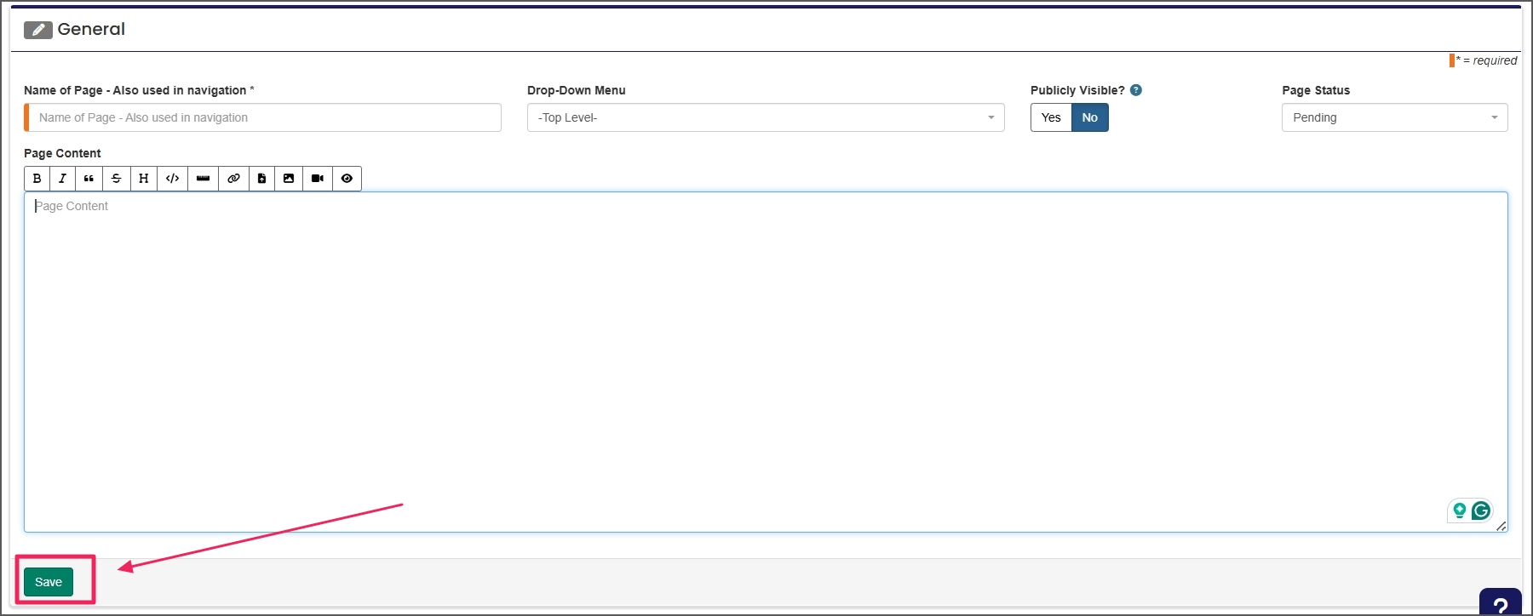
Task: Open the Publicly Visible help tooltip icon
Action: 1136,90
